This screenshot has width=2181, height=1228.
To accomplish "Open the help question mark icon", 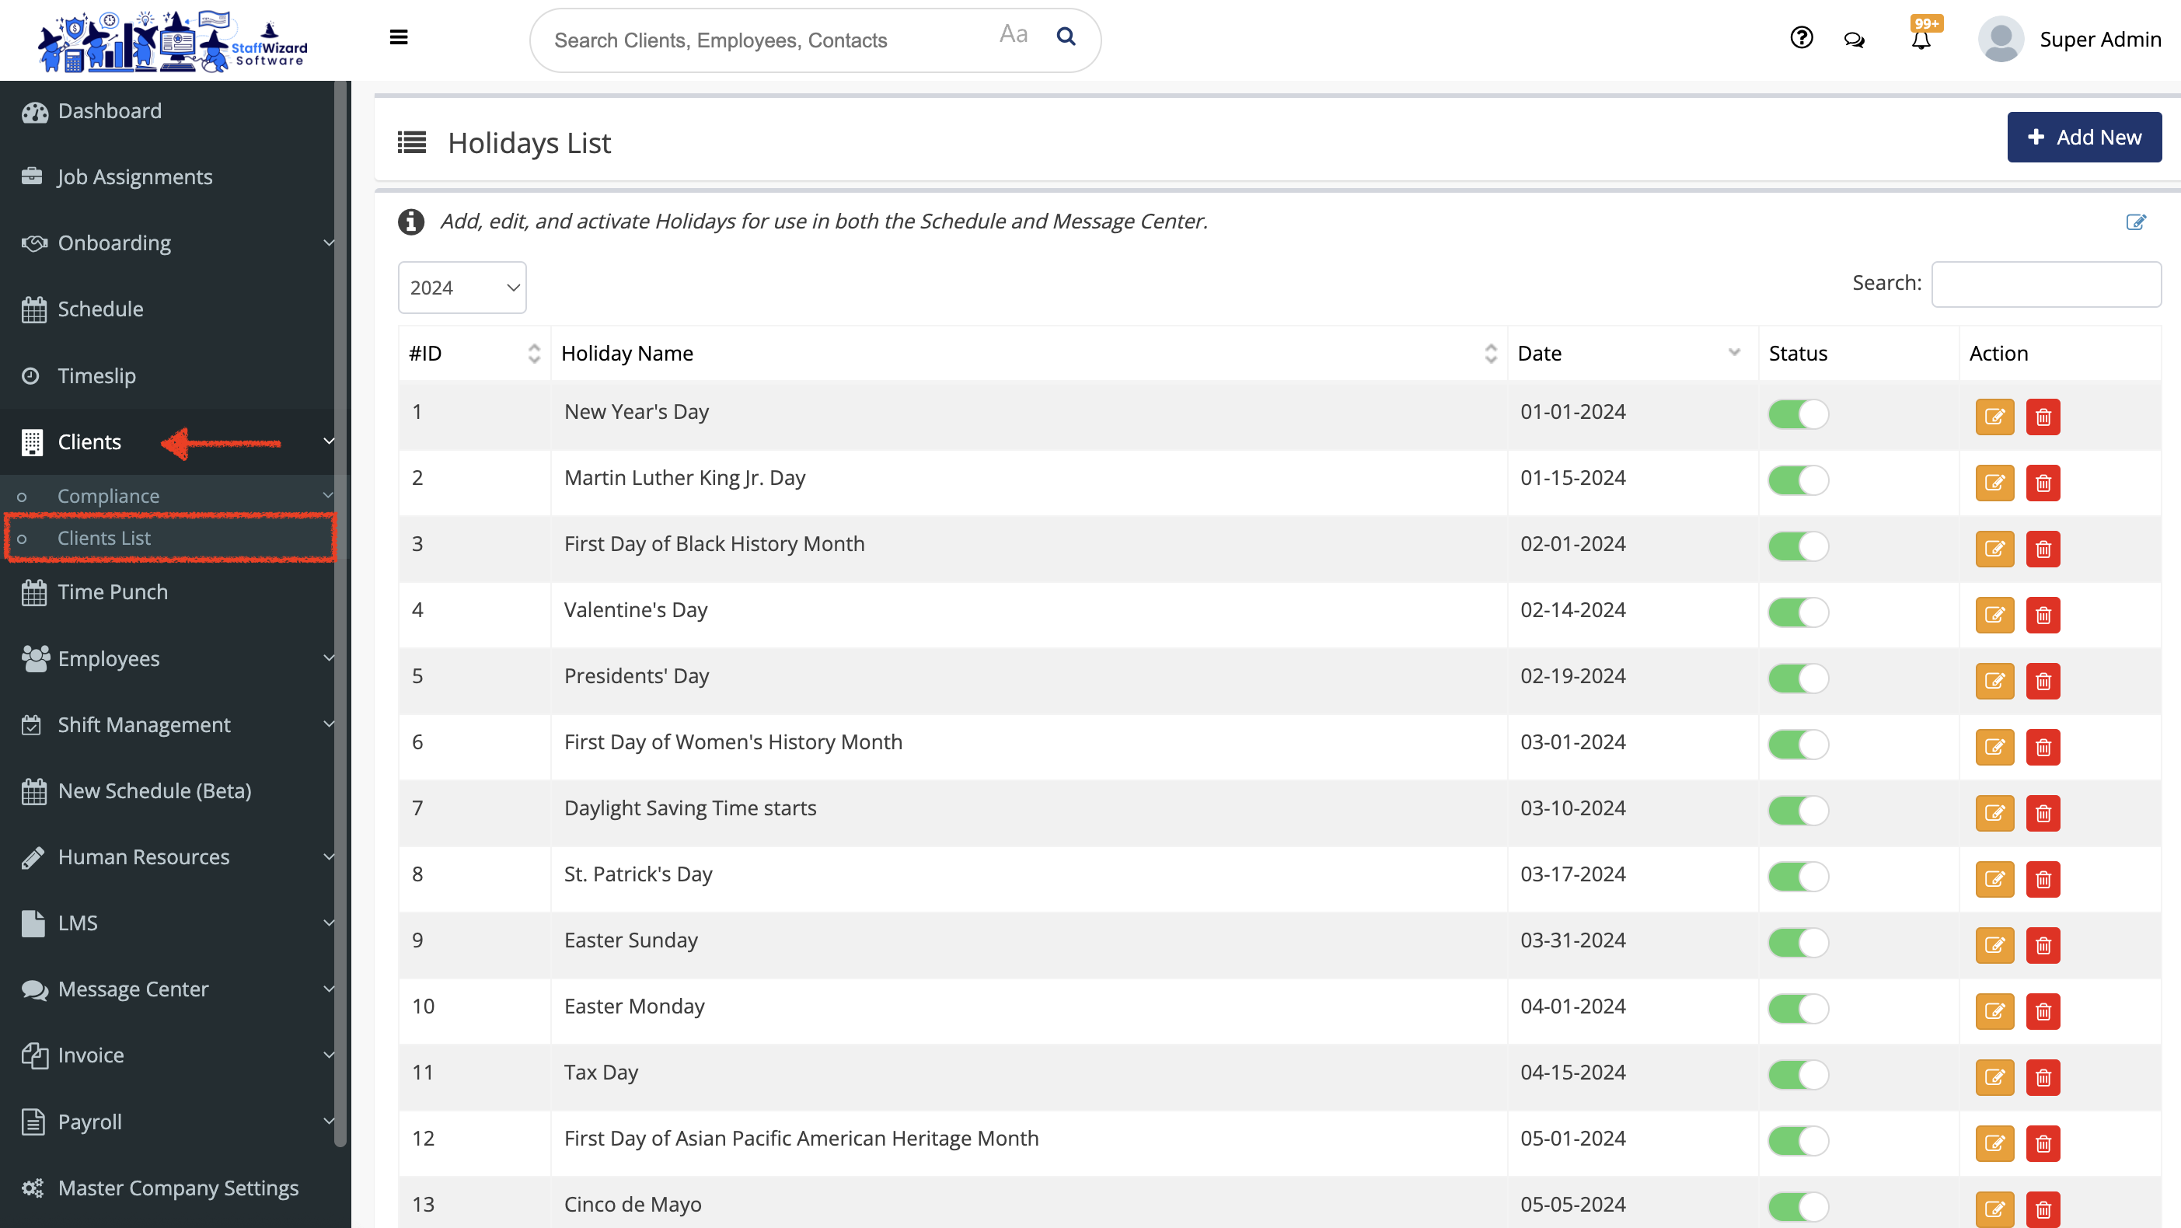I will click(x=1801, y=38).
